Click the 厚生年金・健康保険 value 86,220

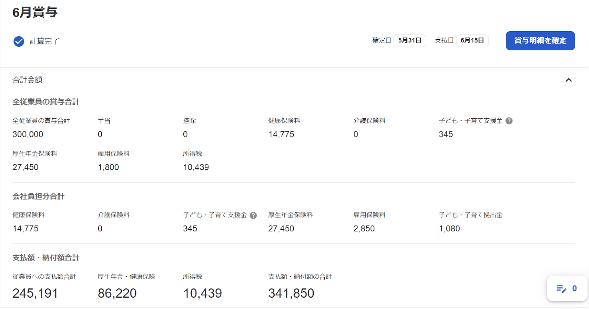117,293
